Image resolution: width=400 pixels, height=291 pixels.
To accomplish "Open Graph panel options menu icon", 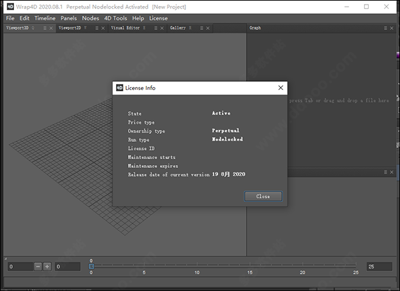I will (x=385, y=28).
